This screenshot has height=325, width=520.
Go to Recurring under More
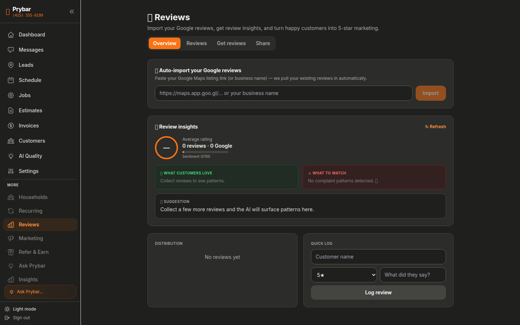(x=40, y=211)
